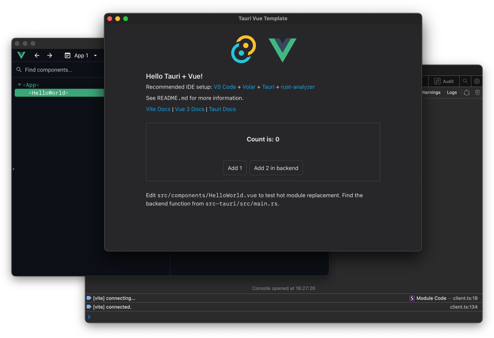The height and width of the screenshot is (338, 494).
Task: Click the App 1 window icon in the selector
Action: tap(68, 56)
